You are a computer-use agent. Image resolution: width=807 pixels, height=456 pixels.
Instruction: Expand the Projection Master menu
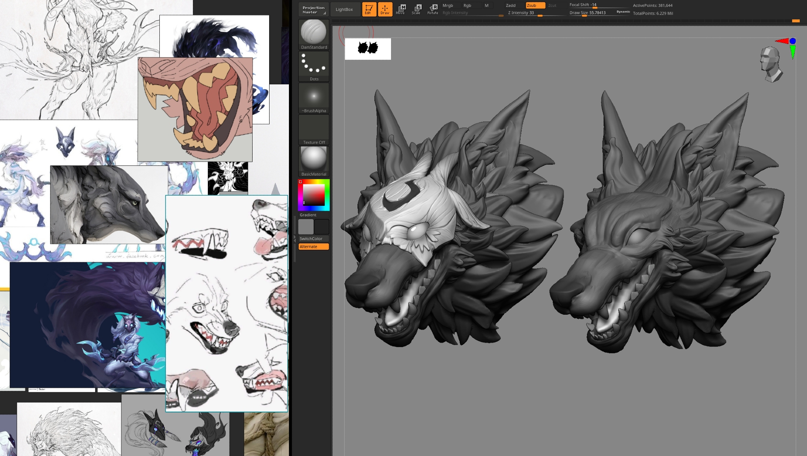pyautogui.click(x=314, y=10)
